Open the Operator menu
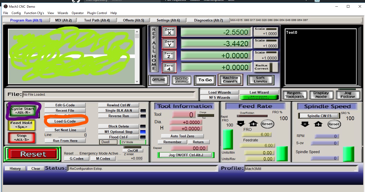This screenshot has height=192, width=365. (x=78, y=13)
